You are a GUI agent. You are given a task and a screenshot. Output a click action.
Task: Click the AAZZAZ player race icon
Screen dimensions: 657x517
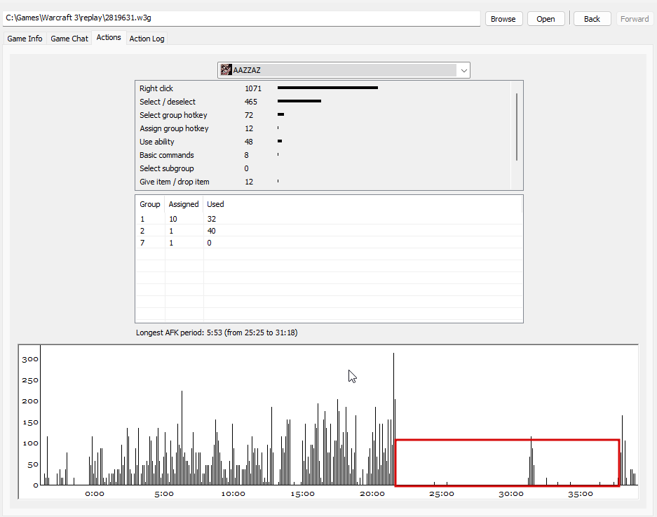[226, 70]
